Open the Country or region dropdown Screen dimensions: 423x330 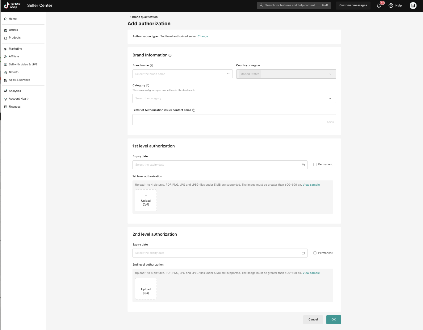click(286, 74)
